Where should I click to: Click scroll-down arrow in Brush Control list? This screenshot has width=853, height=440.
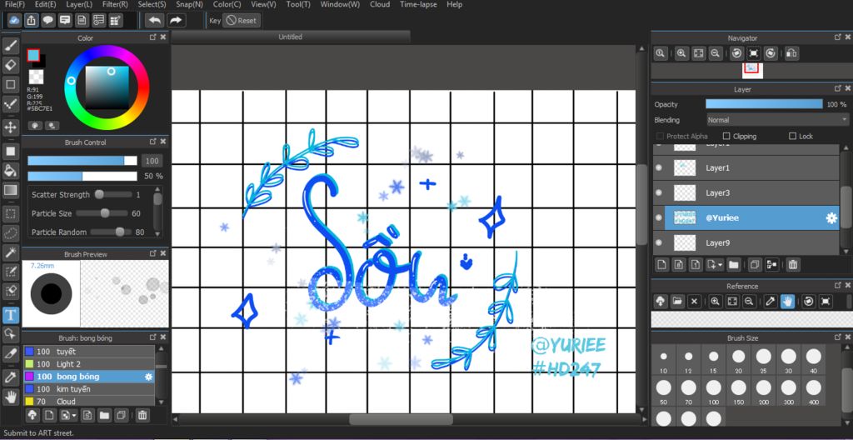[x=157, y=233]
